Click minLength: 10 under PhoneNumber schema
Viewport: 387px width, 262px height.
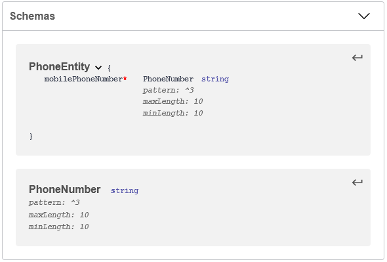tap(59, 227)
